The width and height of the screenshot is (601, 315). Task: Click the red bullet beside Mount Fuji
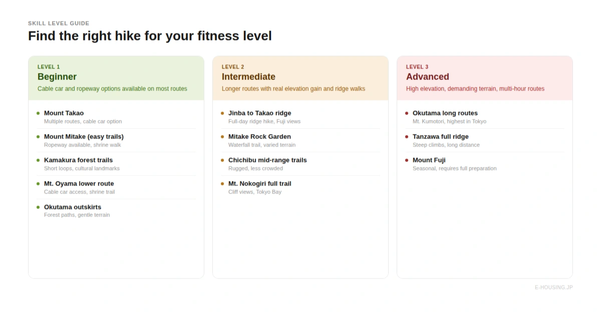pyautogui.click(x=407, y=160)
